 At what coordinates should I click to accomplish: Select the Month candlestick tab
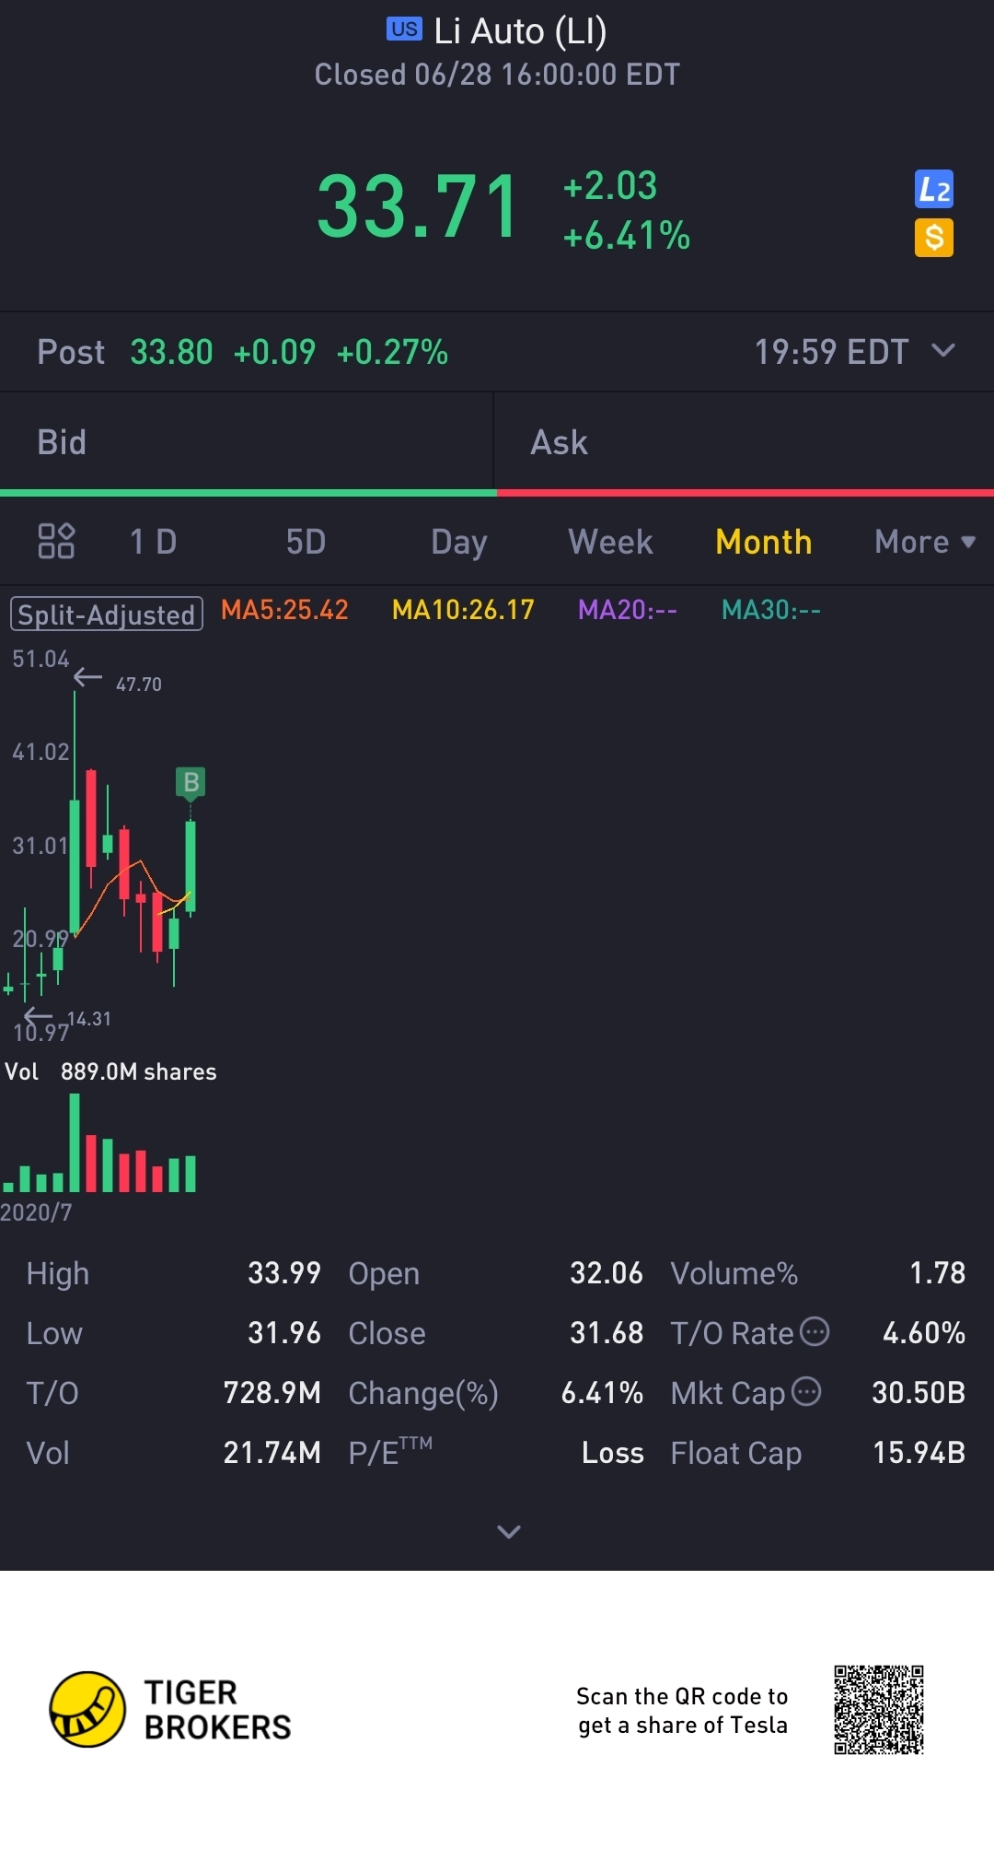[x=764, y=542]
